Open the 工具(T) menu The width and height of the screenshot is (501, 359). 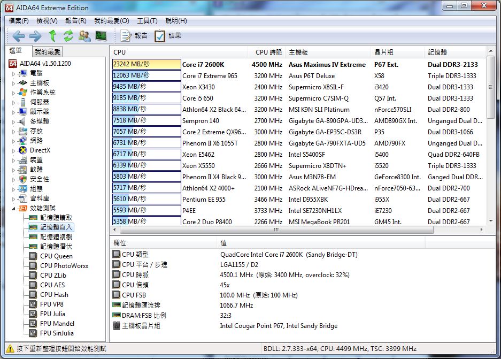coord(147,21)
